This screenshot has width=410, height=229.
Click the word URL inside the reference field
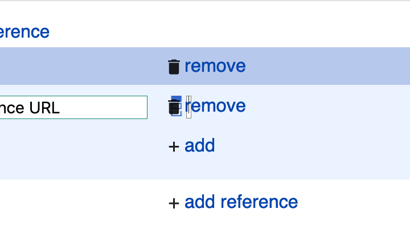click(44, 108)
